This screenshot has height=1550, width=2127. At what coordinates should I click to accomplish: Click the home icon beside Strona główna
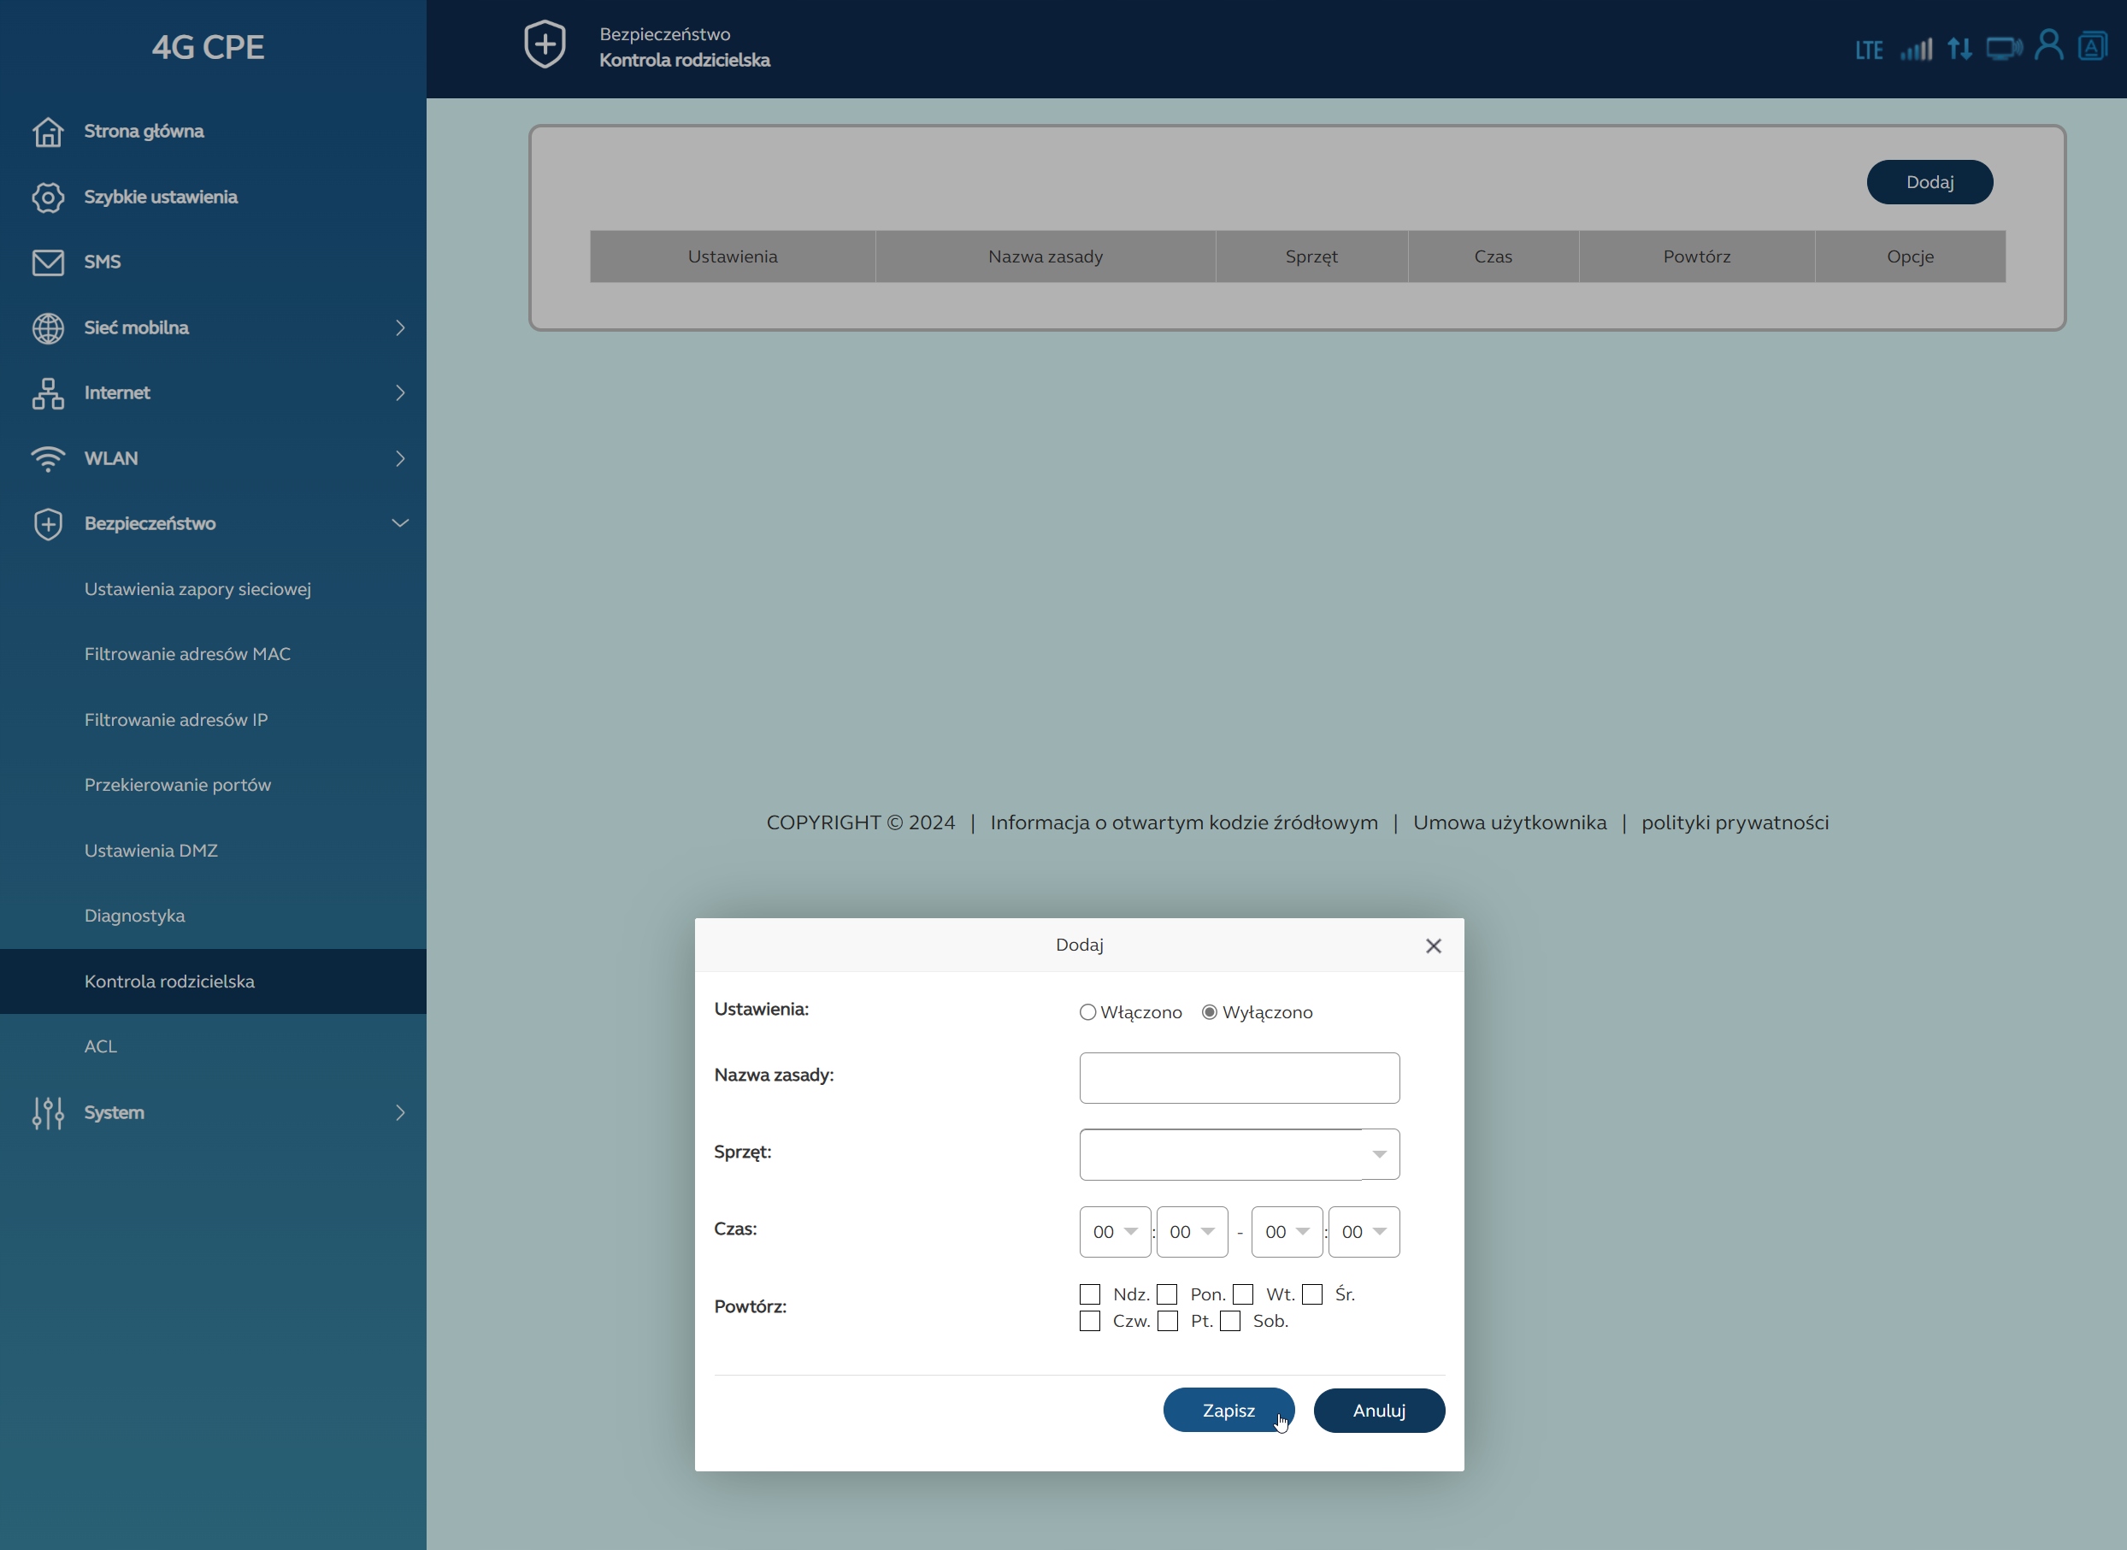pos(48,132)
